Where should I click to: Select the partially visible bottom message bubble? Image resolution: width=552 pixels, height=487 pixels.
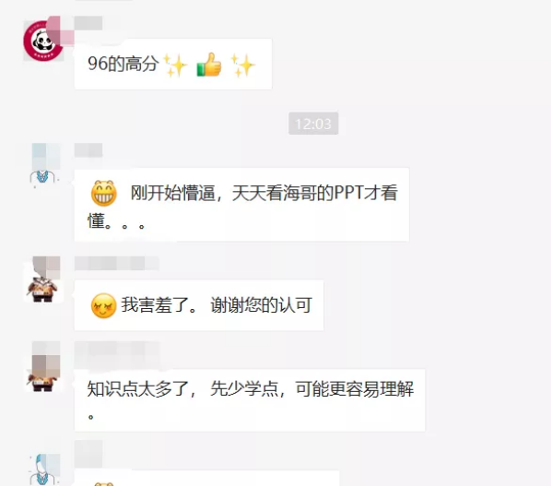pyautogui.click(x=206, y=479)
